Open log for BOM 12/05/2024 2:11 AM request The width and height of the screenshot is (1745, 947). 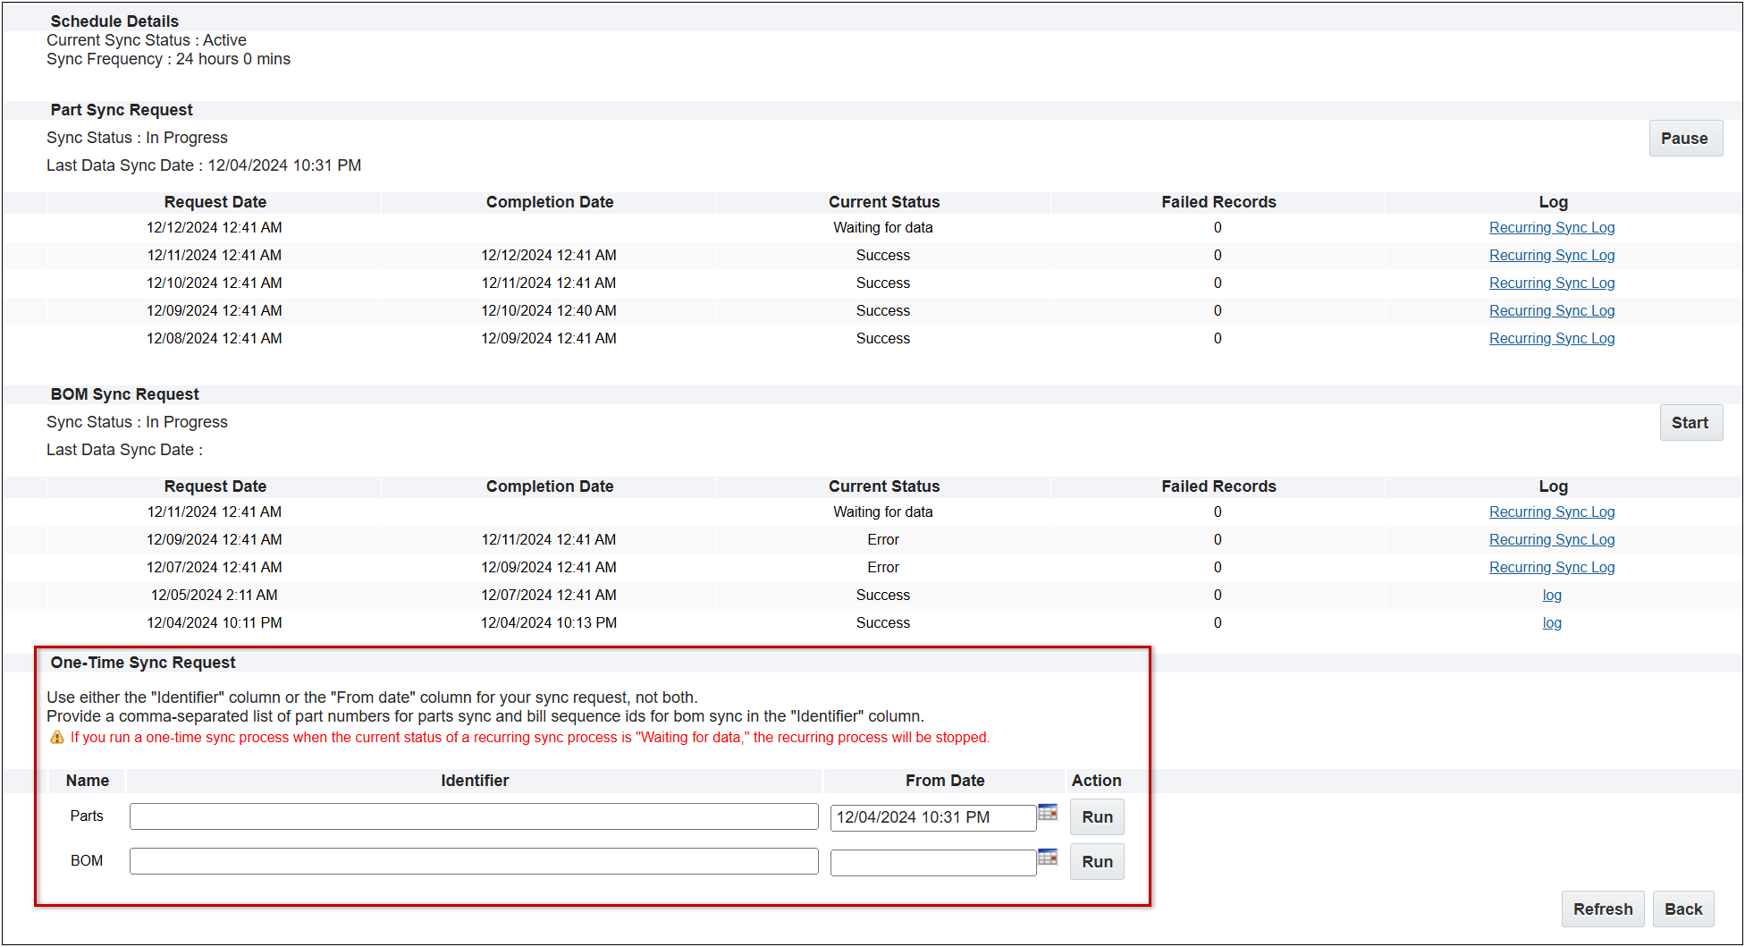[1551, 596]
